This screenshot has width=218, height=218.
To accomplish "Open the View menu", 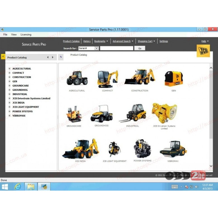I will point(14,34).
